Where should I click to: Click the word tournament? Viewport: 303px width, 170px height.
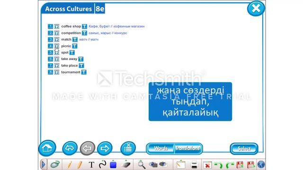click(x=71, y=72)
